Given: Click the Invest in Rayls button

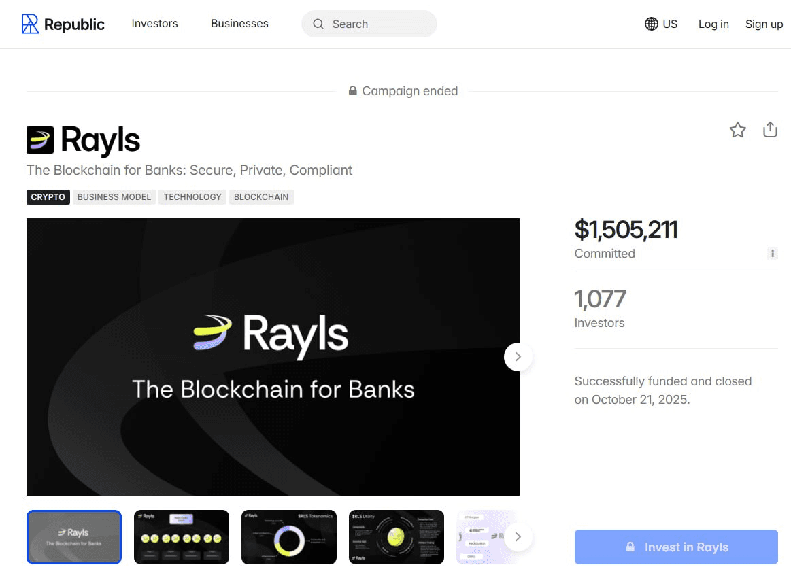Looking at the screenshot, I should click(x=676, y=547).
